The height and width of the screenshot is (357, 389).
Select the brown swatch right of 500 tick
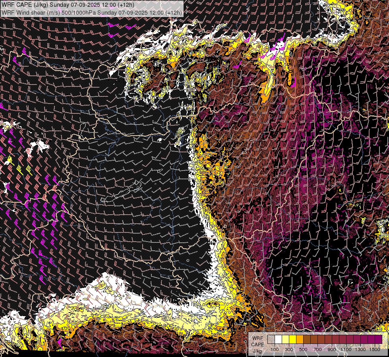(307, 339)
